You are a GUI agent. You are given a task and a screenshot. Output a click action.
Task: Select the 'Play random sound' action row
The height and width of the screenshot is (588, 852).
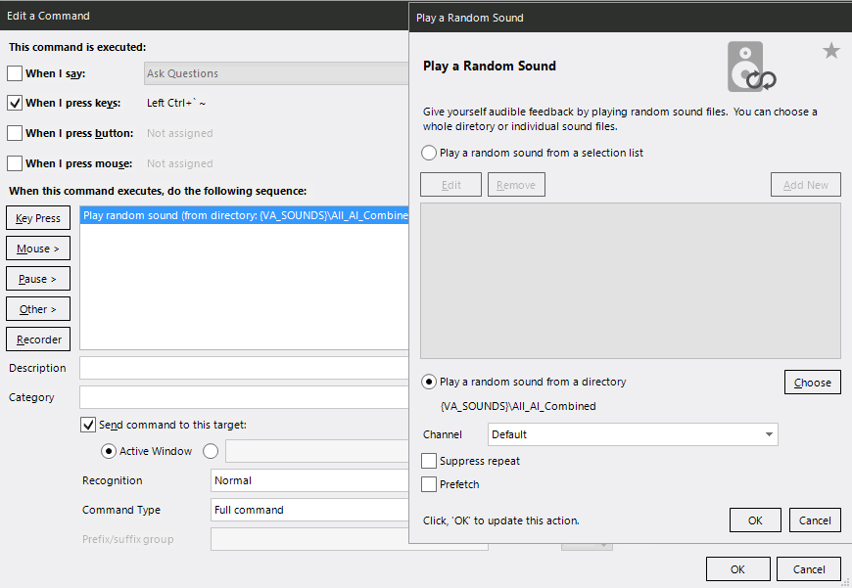tap(245, 215)
